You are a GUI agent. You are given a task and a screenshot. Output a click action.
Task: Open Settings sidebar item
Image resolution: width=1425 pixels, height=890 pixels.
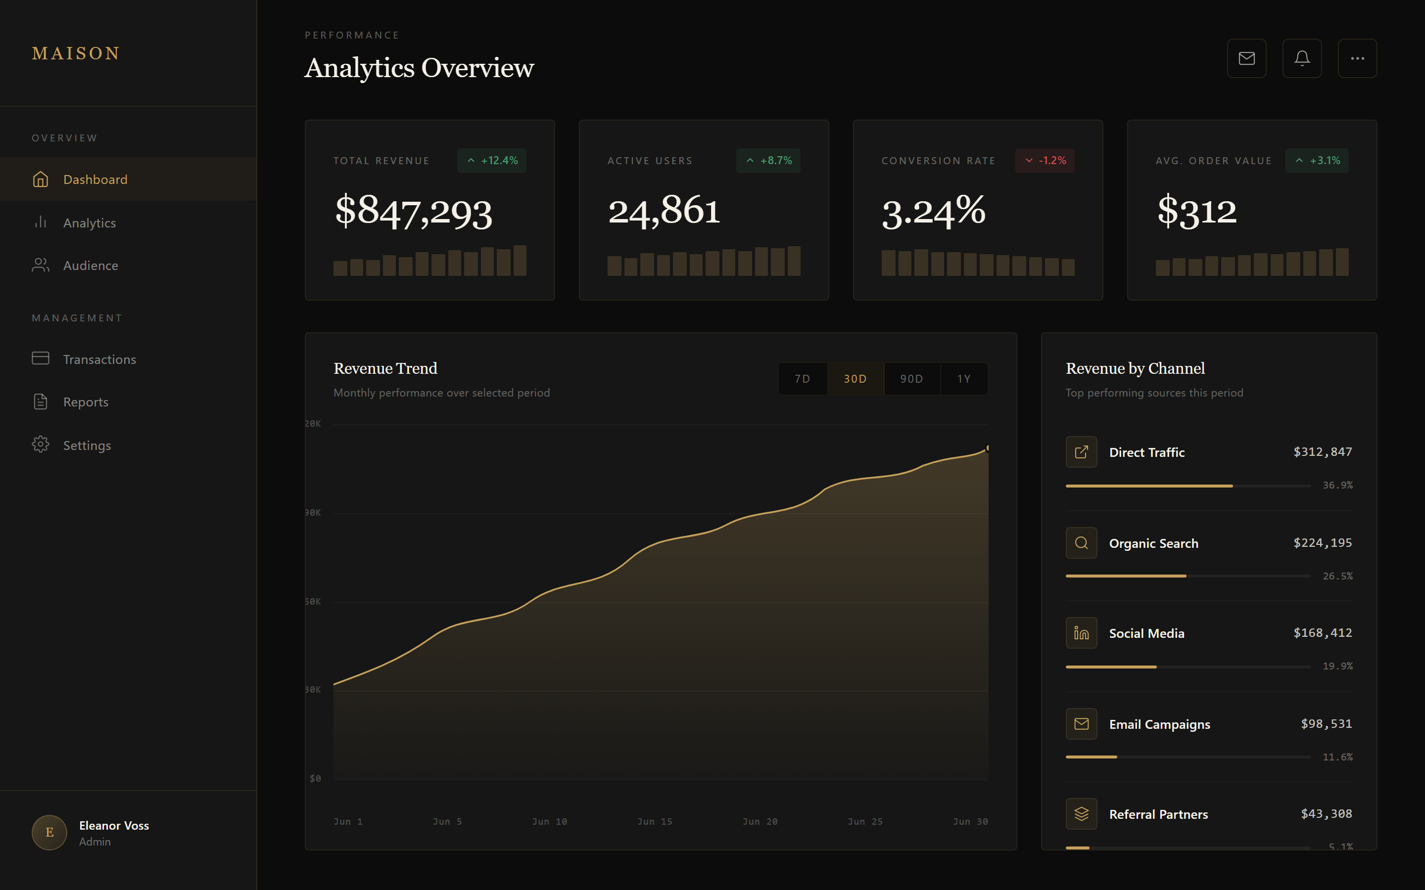128,445
